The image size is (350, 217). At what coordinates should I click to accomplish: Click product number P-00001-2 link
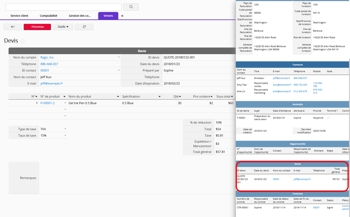click(x=47, y=103)
